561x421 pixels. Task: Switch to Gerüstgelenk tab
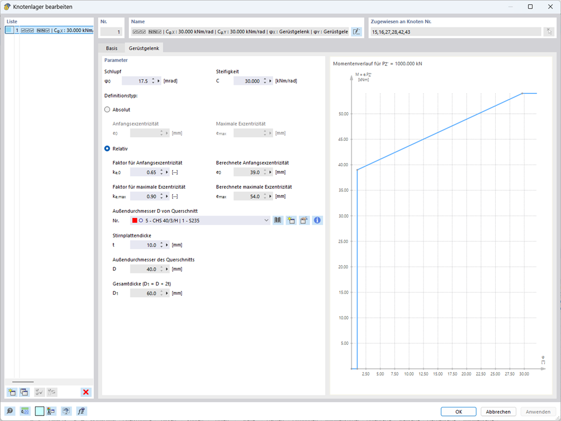click(x=144, y=48)
